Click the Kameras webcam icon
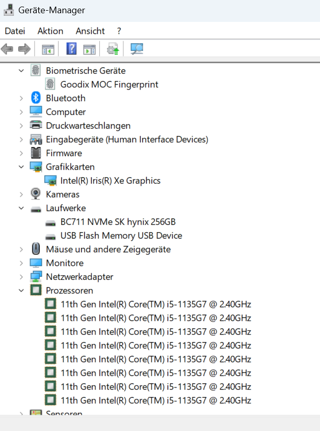Image resolution: width=320 pixels, height=431 pixels. pos(36,194)
